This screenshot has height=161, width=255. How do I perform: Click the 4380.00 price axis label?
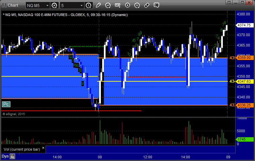(x=243, y=14)
